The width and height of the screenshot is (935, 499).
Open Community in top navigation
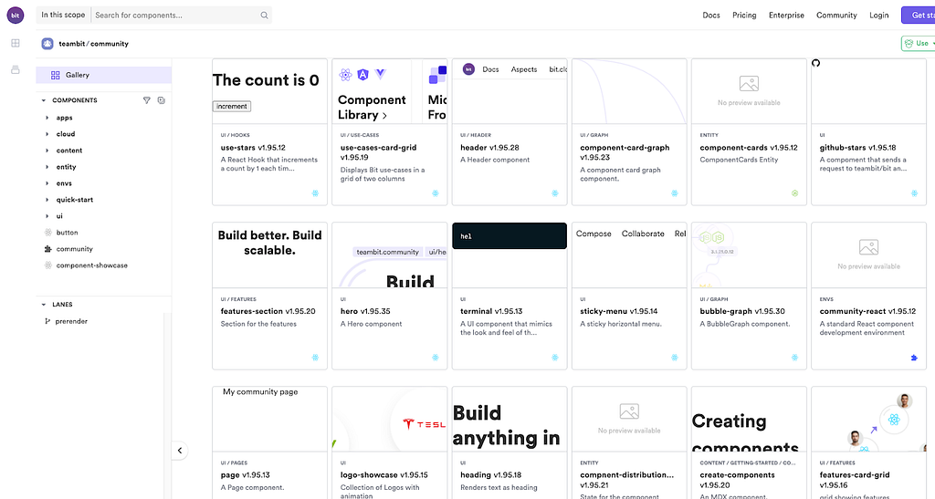pyautogui.click(x=836, y=15)
